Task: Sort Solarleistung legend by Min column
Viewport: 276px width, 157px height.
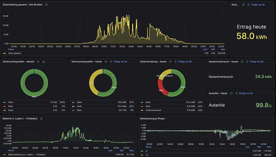Action: [x=213, y=49]
